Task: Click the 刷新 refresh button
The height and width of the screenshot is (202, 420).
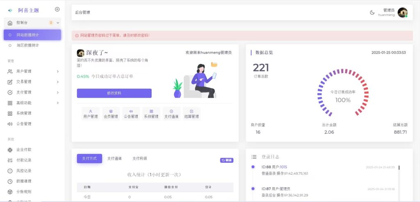Action: click(226, 160)
